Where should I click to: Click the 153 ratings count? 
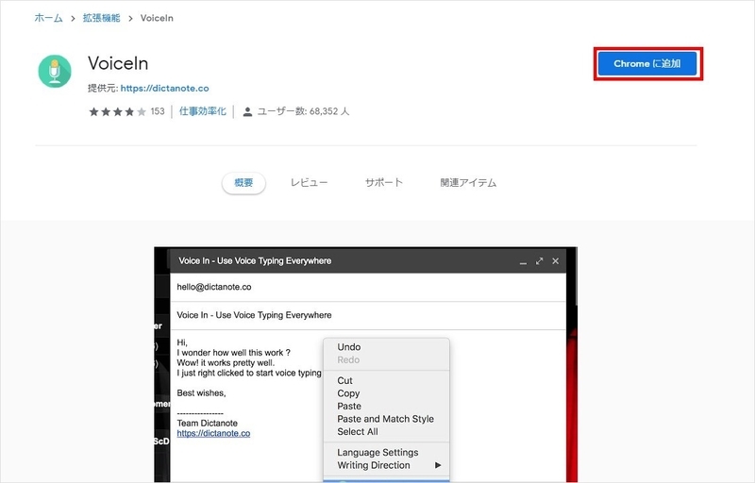(158, 111)
